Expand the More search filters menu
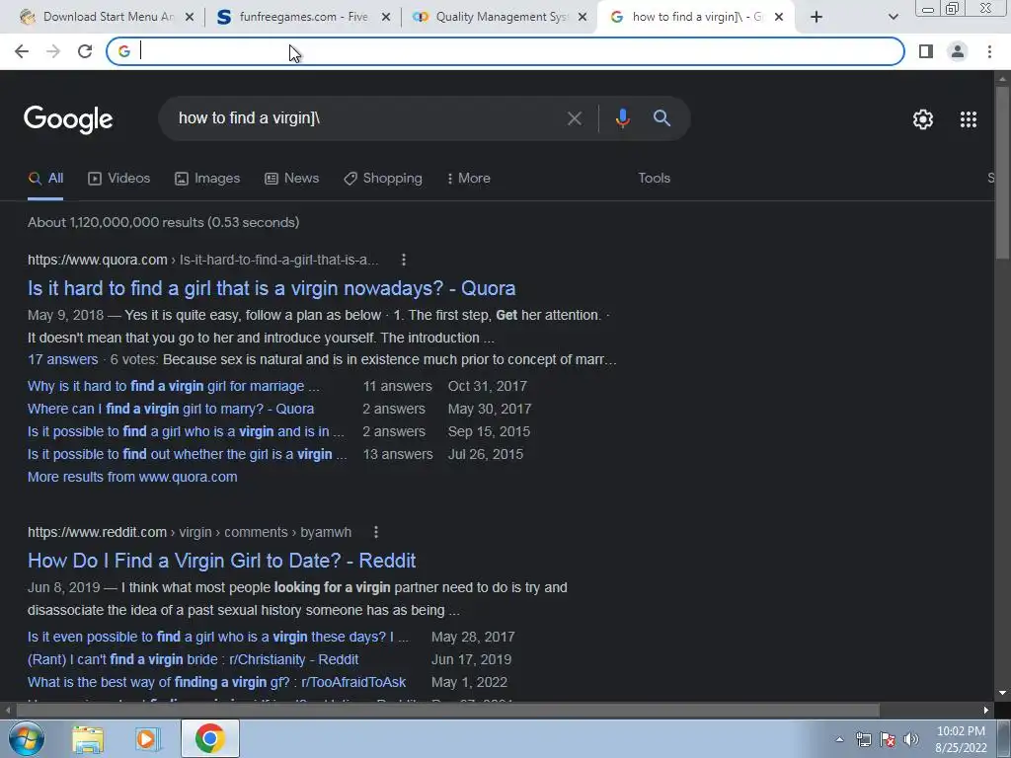Viewport: 1011px width, 758px height. coord(469,179)
